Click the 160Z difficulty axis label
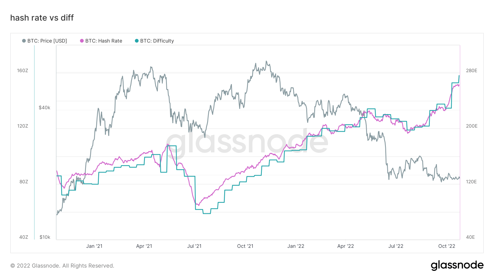 (x=23, y=71)
